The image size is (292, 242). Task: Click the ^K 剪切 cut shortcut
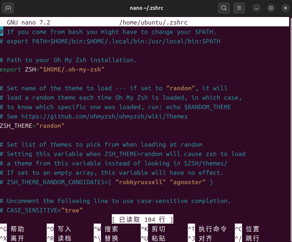153,229
